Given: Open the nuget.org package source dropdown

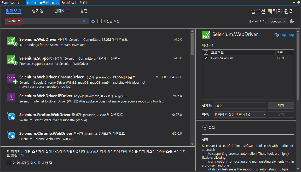Looking at the screenshot, I should point(277,21).
